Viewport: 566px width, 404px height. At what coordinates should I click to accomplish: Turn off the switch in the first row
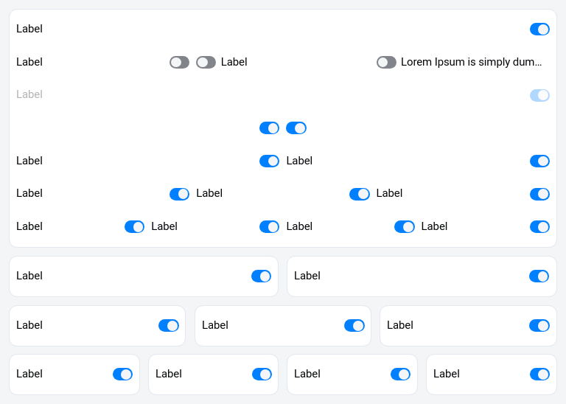(x=539, y=29)
